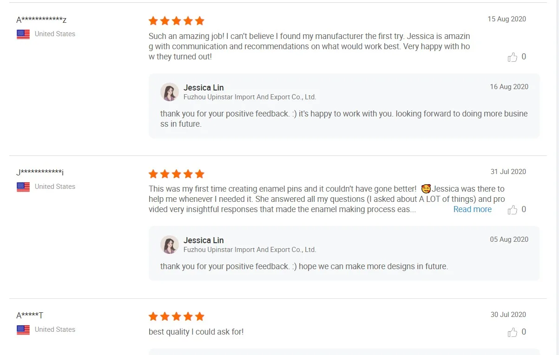Click the star rating on the enamel pins review

[x=176, y=174]
